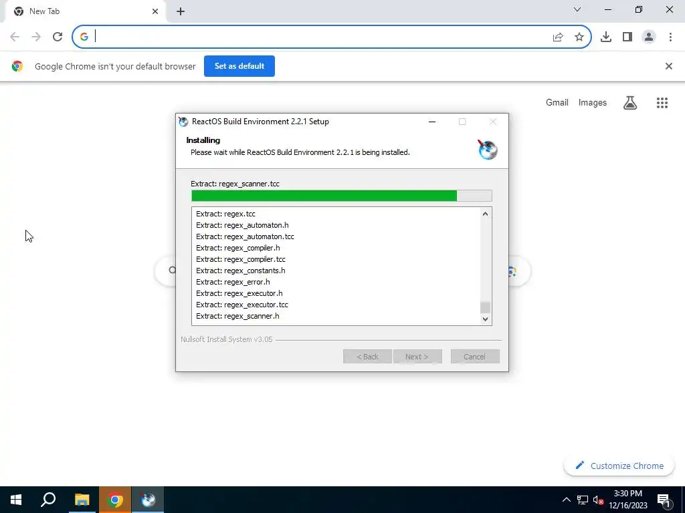Image resolution: width=685 pixels, height=513 pixels.
Task: Toggle Chrome side panel
Action: [x=627, y=37]
